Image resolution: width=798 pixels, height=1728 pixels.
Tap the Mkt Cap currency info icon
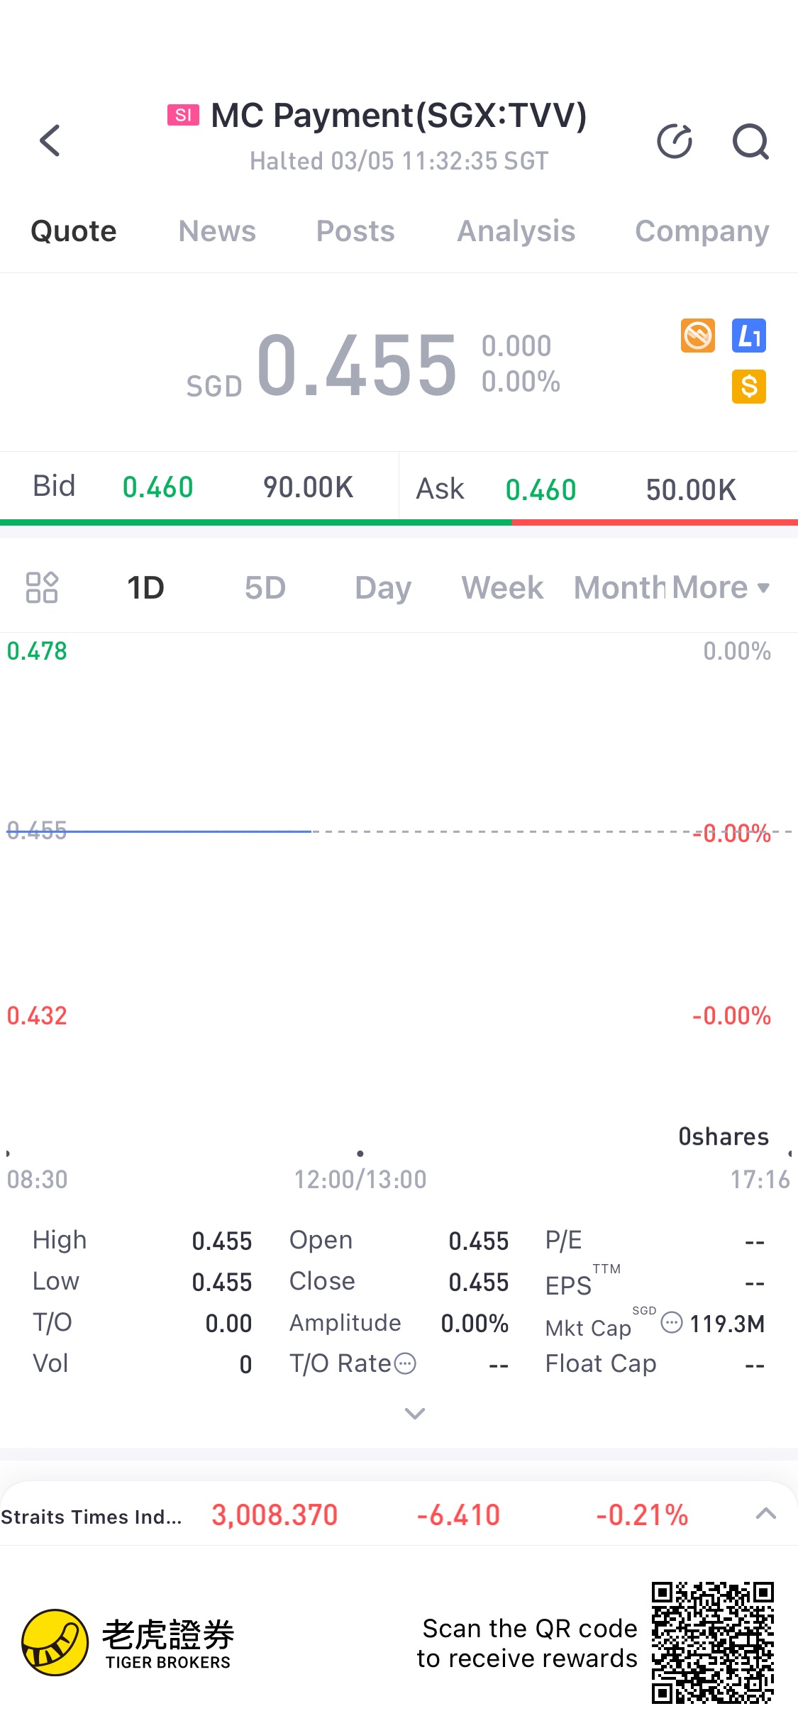pos(671,1323)
